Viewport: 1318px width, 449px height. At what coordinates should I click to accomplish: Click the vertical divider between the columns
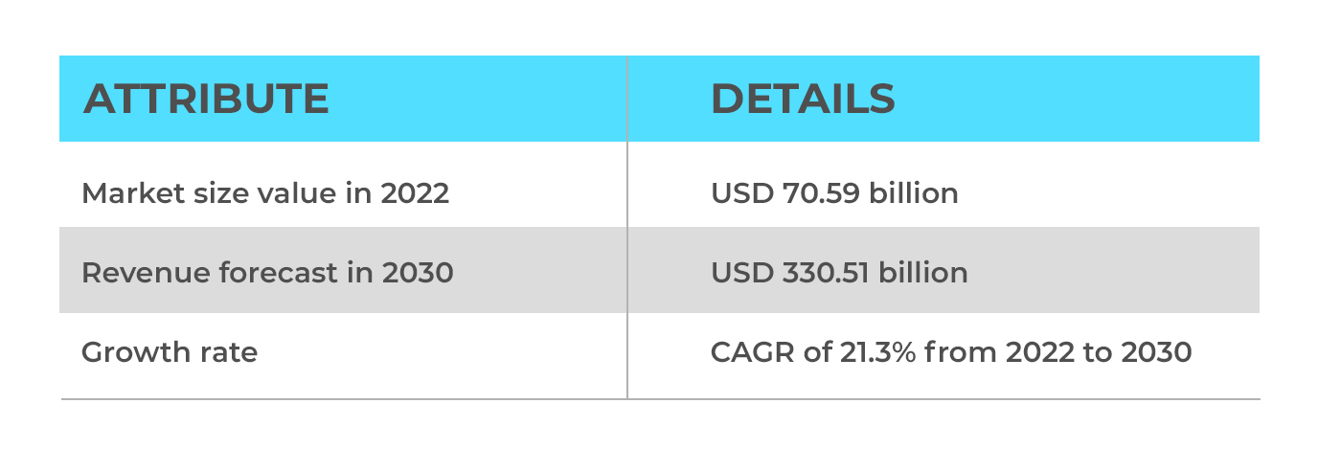click(x=627, y=227)
